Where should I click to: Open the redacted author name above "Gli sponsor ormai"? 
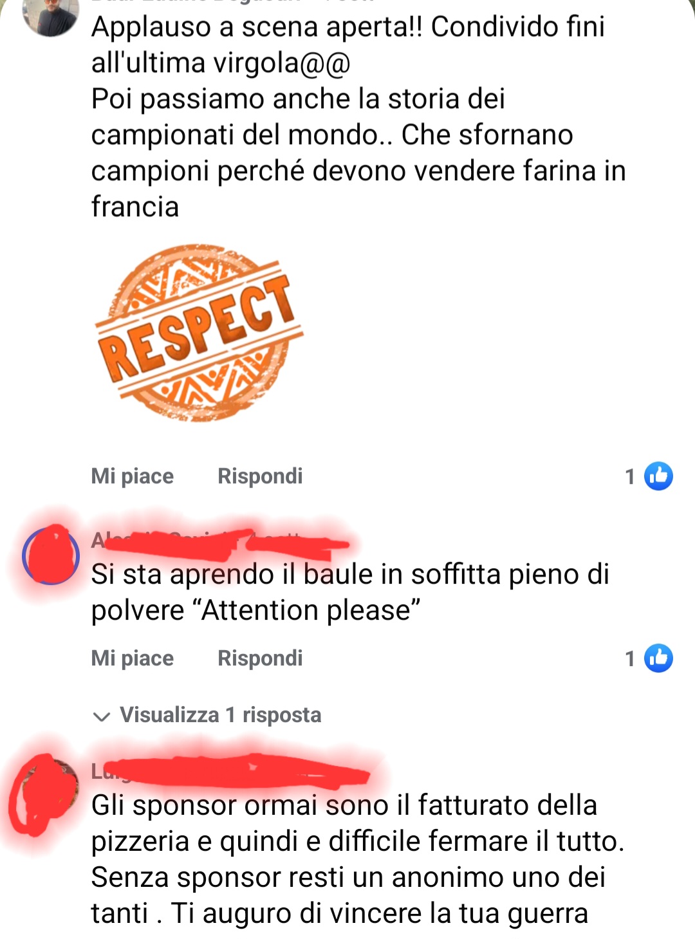click(x=230, y=771)
